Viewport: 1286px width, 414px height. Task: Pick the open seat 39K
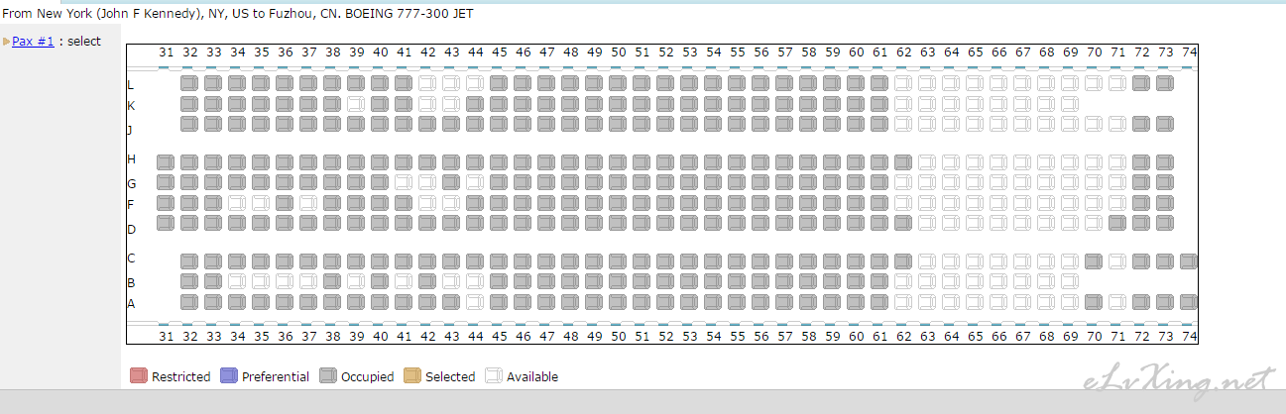pyautogui.click(x=356, y=103)
